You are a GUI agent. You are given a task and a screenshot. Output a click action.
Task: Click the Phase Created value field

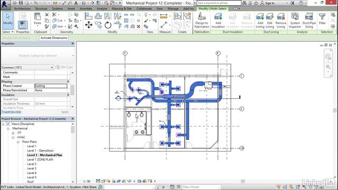[x=51, y=85]
